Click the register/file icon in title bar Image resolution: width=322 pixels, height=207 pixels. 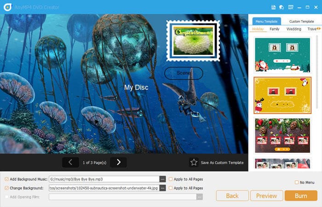point(274,7)
